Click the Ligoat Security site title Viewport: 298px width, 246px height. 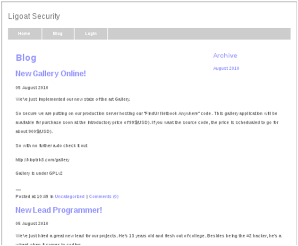34,16
